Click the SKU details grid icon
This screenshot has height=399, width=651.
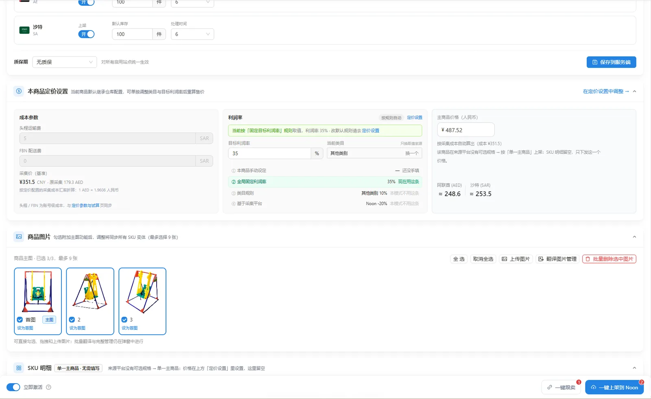tap(19, 368)
